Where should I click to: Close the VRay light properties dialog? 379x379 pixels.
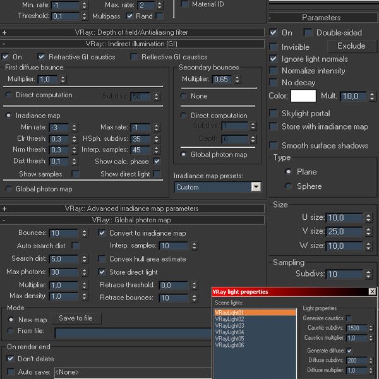[x=372, y=291]
